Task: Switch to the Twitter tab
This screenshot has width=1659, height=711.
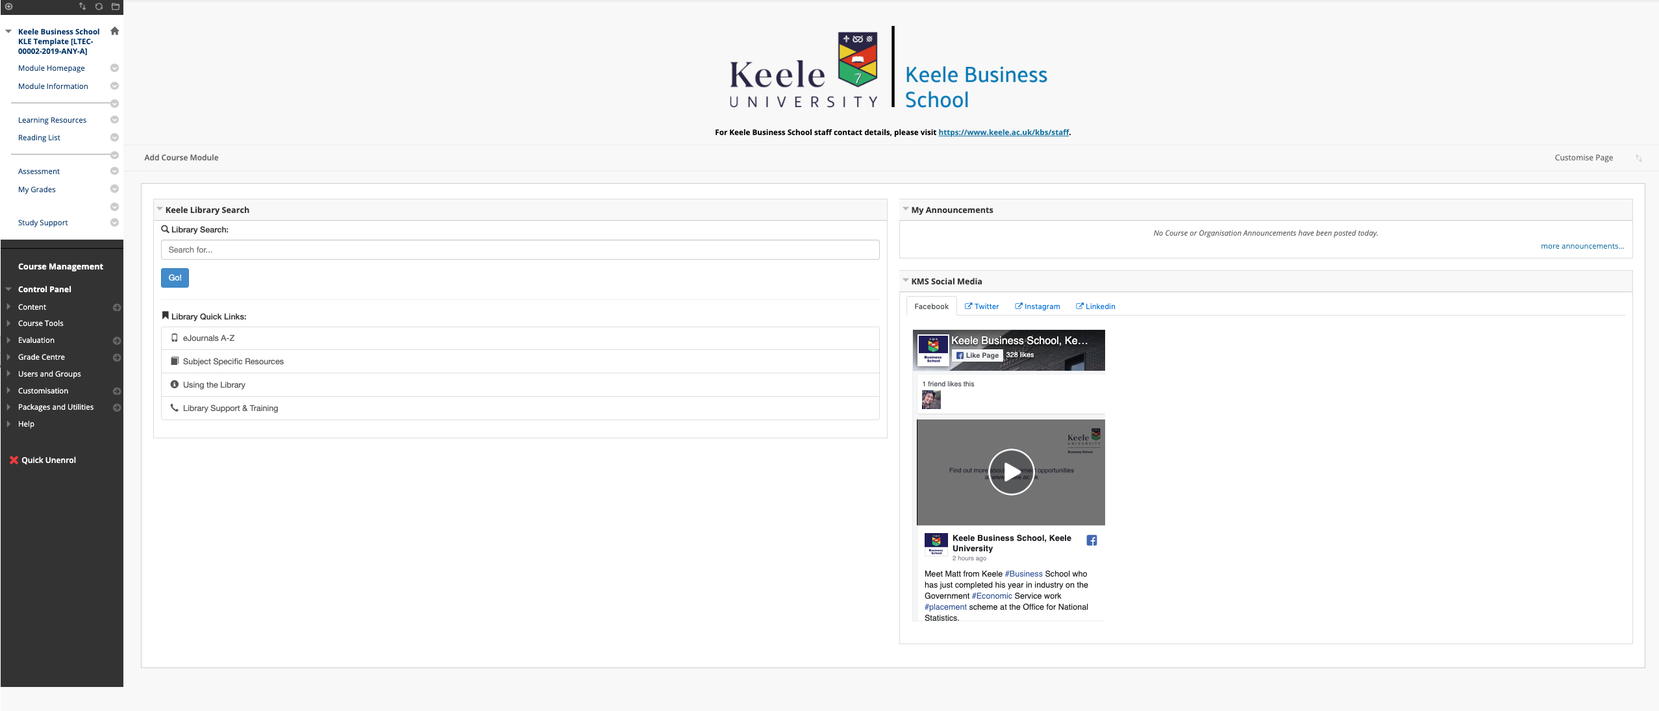Action: click(x=981, y=306)
